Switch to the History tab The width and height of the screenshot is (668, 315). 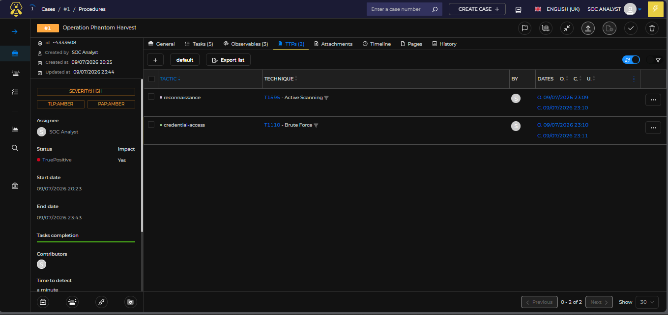[x=444, y=44]
